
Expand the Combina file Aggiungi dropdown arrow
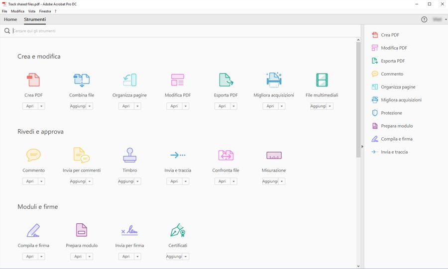(90, 106)
